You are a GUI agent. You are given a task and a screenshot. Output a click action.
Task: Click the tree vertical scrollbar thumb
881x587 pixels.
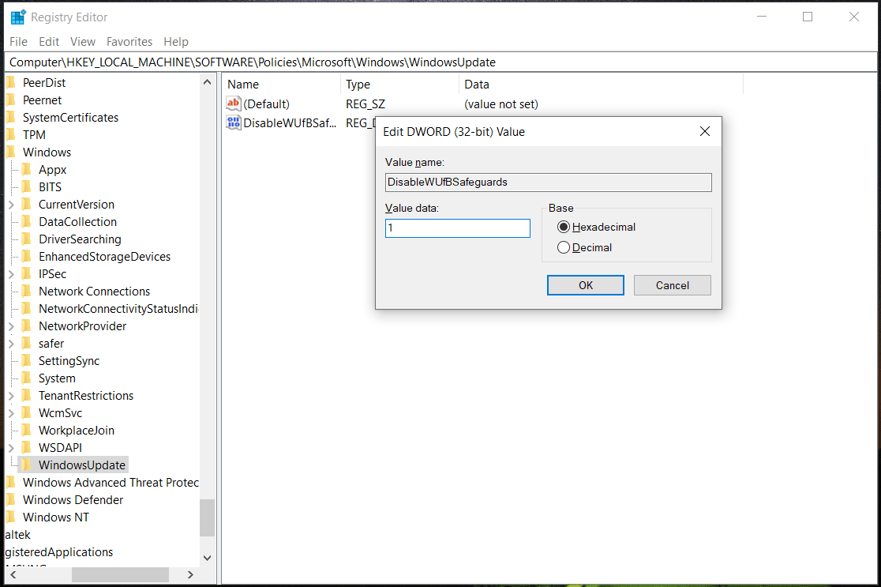coord(208,517)
